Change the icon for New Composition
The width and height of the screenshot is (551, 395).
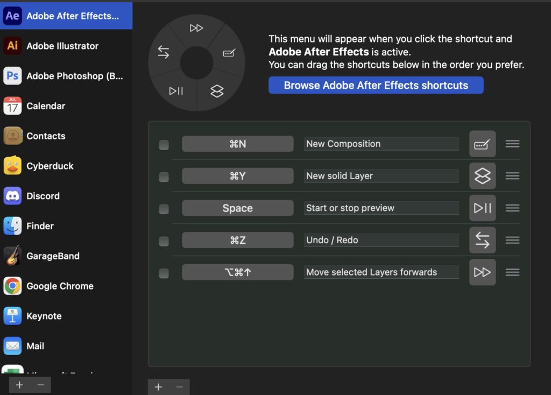tap(483, 144)
